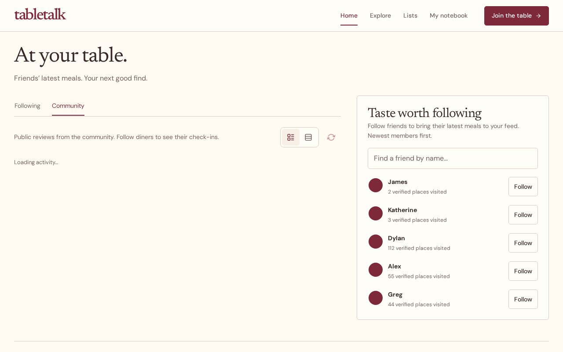Follow Katherine
The image size is (563, 352).
(523, 215)
